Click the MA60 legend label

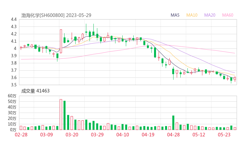228,15
